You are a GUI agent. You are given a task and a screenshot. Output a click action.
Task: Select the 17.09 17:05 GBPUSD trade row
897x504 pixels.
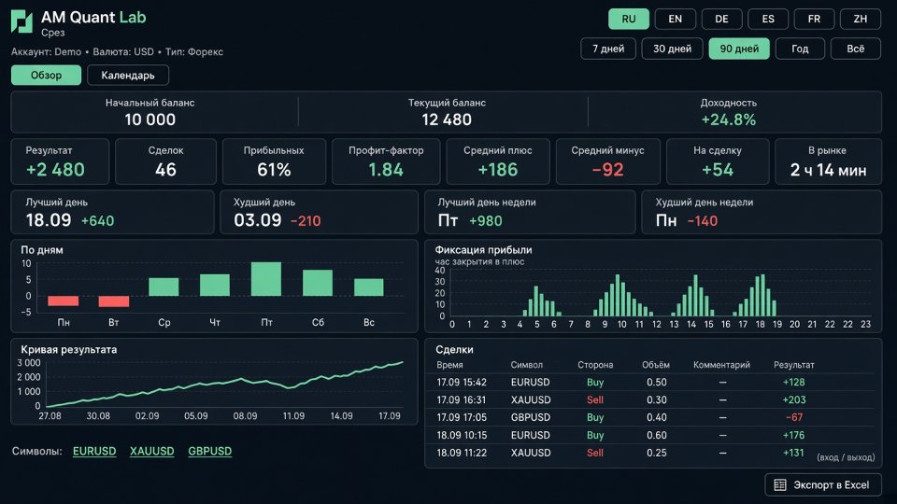tap(651, 418)
